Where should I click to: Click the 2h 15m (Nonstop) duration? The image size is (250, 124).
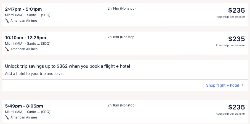point(121,37)
